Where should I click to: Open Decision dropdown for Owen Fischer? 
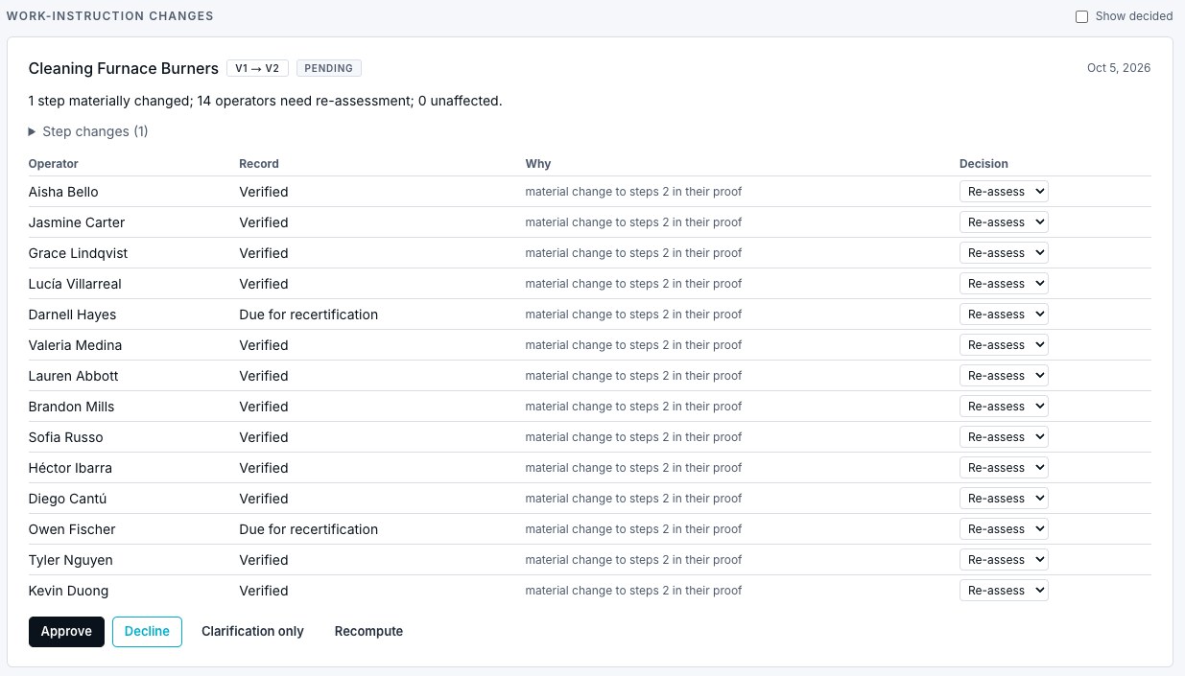(x=1004, y=529)
